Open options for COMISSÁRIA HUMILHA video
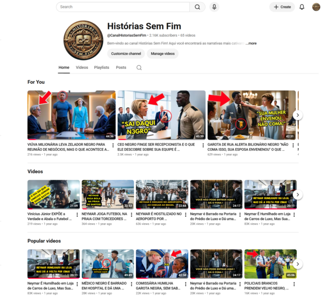 pyautogui.click(x=186, y=284)
